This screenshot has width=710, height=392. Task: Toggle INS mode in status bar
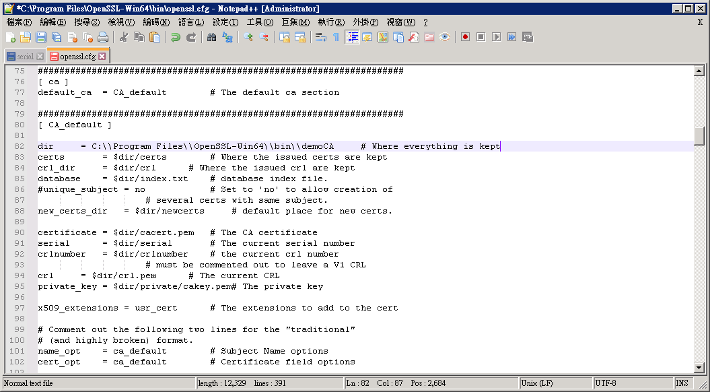click(x=682, y=383)
